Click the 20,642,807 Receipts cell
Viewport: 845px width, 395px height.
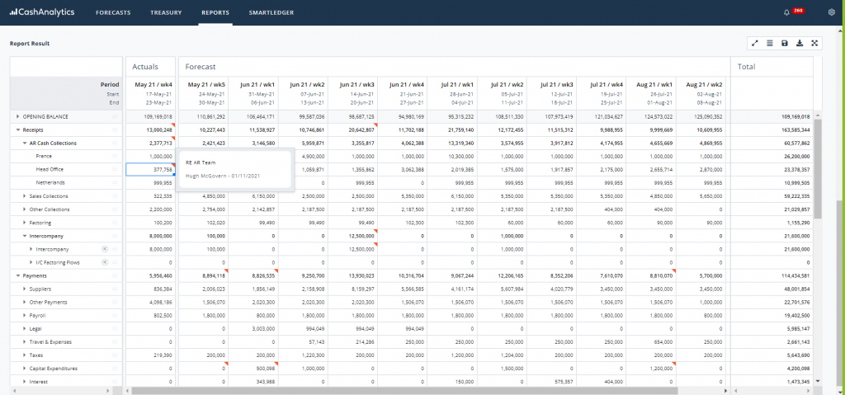point(353,129)
